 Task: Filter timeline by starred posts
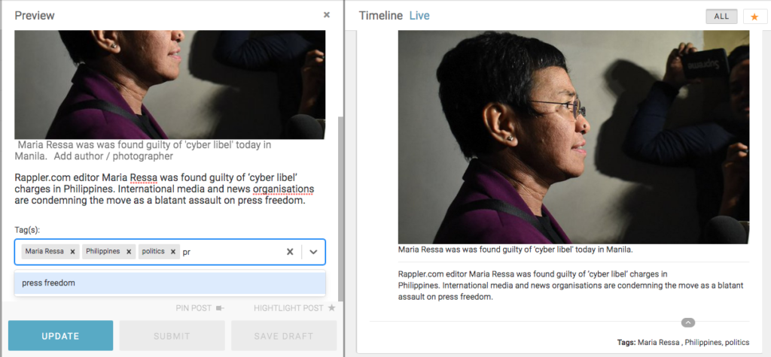tap(754, 17)
